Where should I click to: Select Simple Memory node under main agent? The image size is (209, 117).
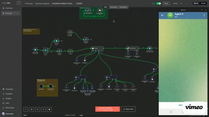pos(85,60)
